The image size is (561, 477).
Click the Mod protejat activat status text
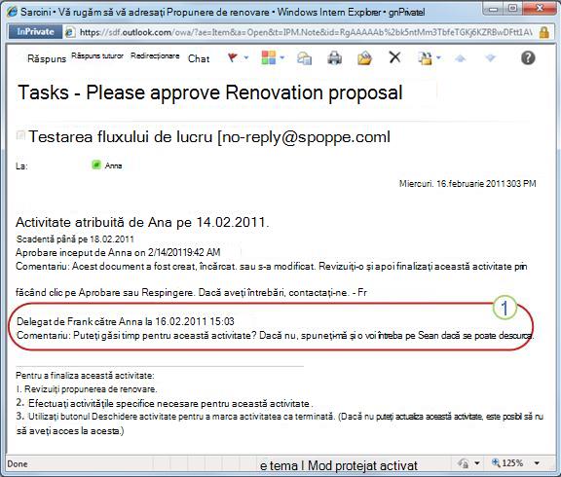click(362, 466)
